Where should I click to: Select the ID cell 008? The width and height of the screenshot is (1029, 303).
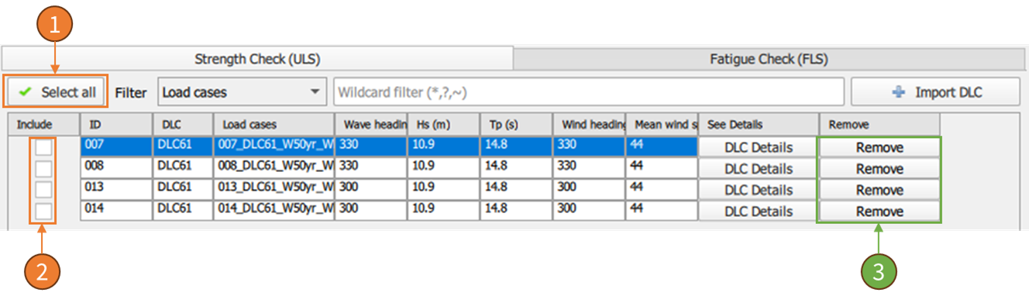coord(116,168)
